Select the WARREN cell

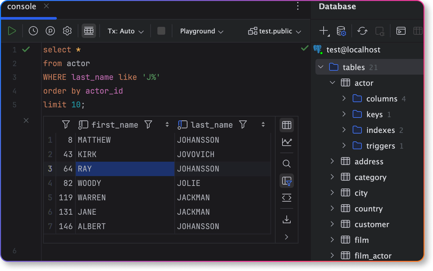pyautogui.click(x=125, y=198)
